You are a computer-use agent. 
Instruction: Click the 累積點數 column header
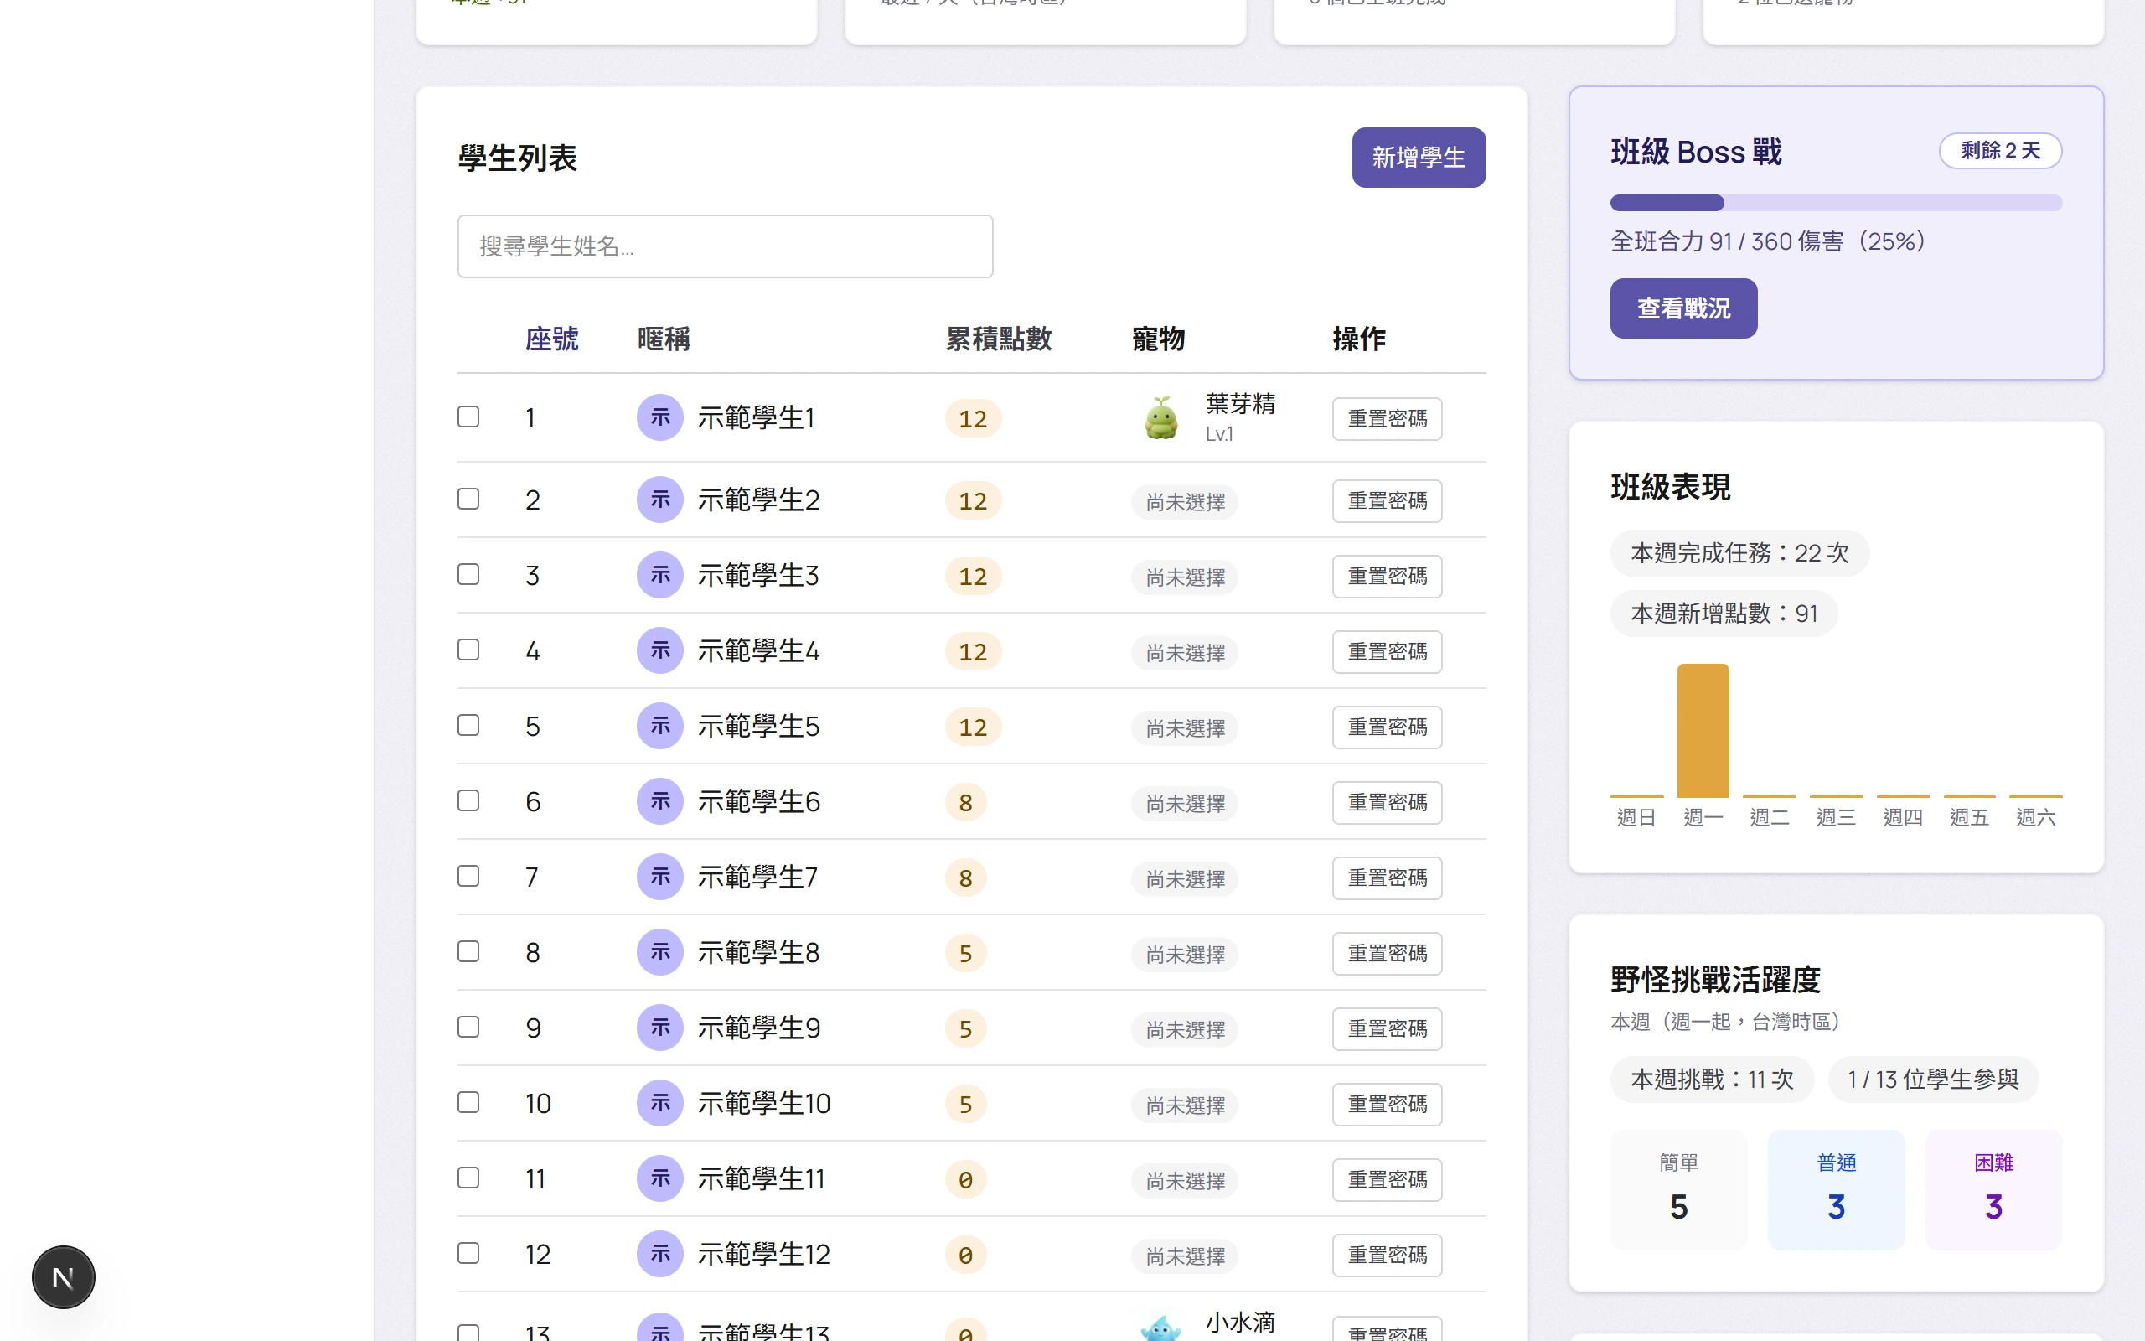[998, 338]
